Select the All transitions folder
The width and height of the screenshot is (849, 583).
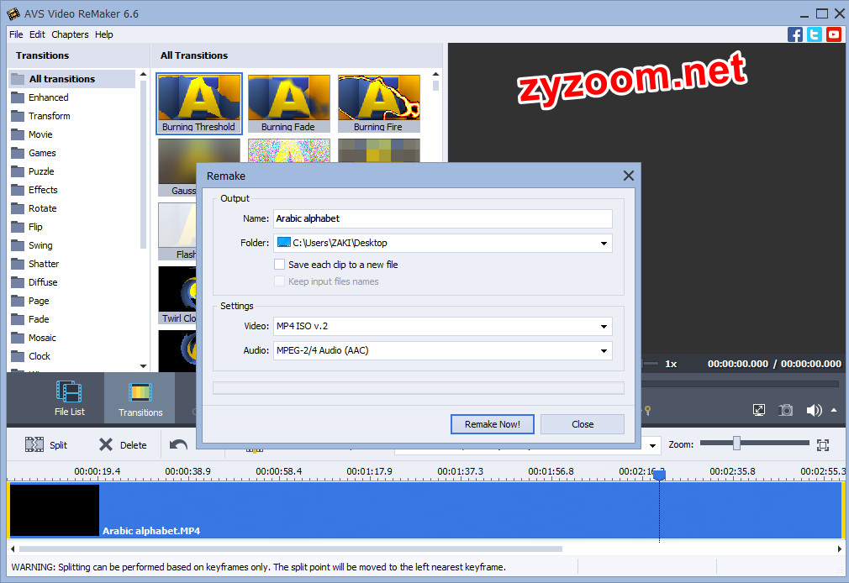coord(72,79)
